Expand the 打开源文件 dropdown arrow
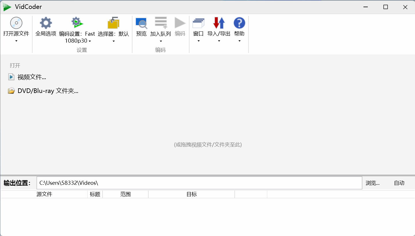415x236 pixels. tap(16, 41)
